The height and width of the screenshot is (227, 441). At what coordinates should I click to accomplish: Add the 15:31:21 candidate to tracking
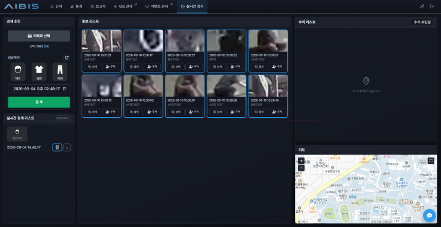(110, 67)
